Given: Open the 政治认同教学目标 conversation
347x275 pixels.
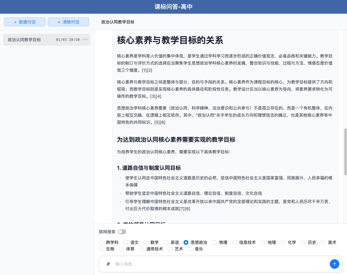Looking at the screenshot, I should pos(24,39).
